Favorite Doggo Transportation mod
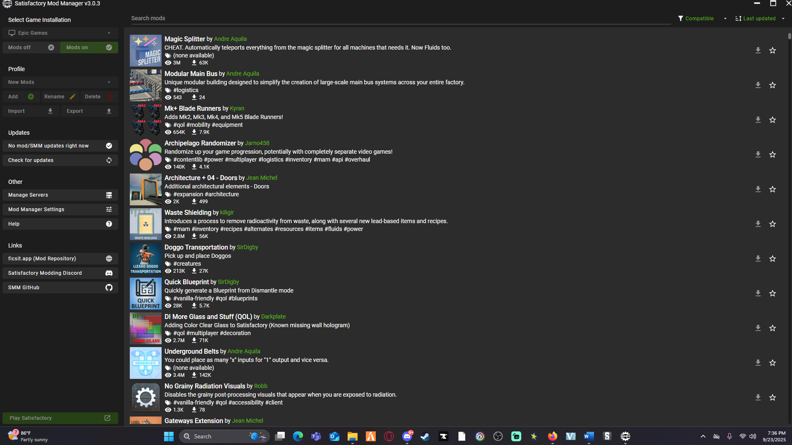Viewport: 792px width, 445px height. (x=773, y=259)
